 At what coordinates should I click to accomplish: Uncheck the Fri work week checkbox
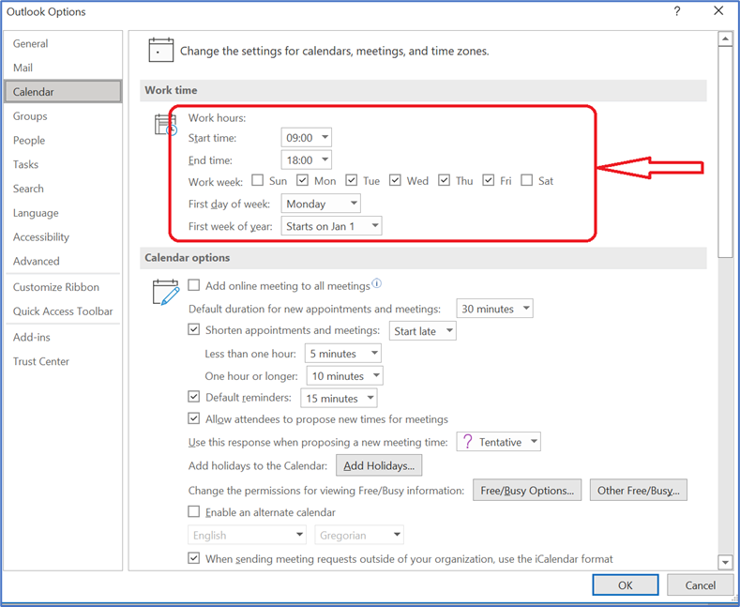point(489,180)
